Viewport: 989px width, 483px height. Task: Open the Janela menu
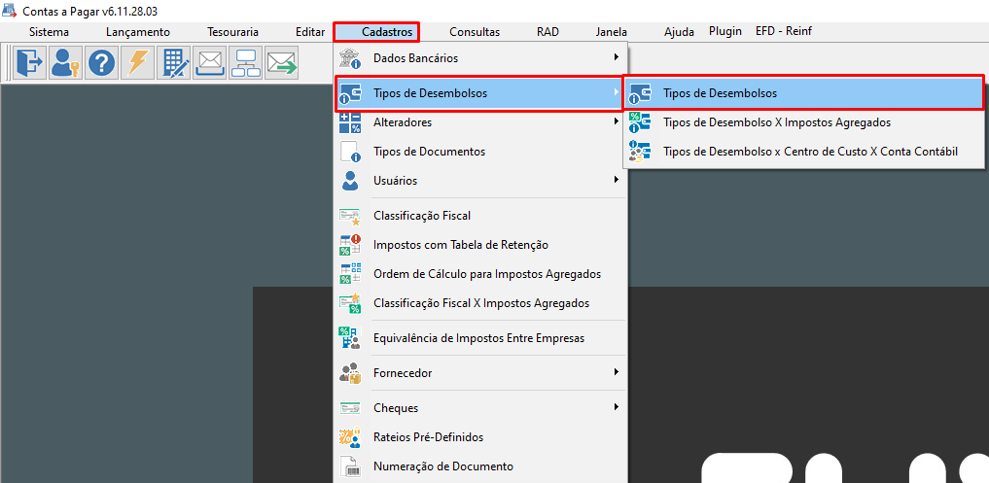611,32
